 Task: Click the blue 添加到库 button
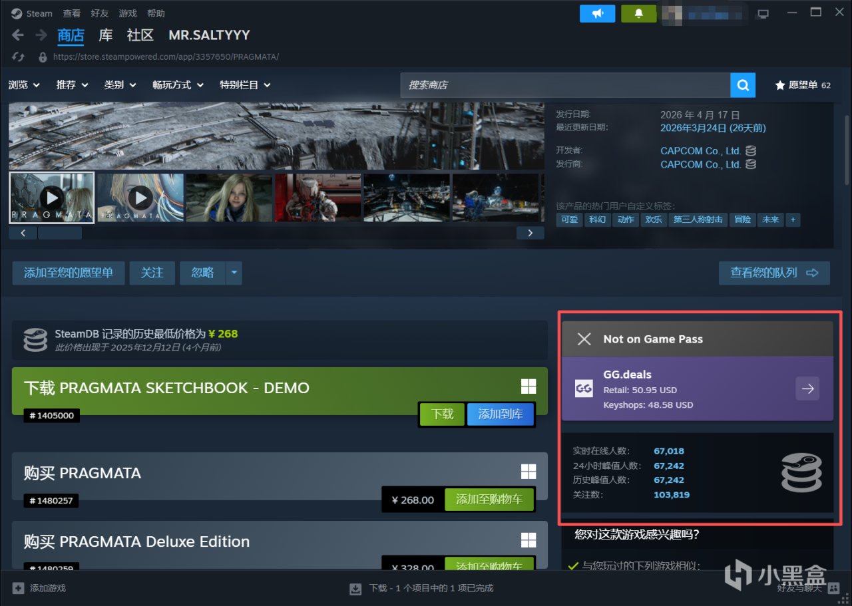tap(501, 414)
